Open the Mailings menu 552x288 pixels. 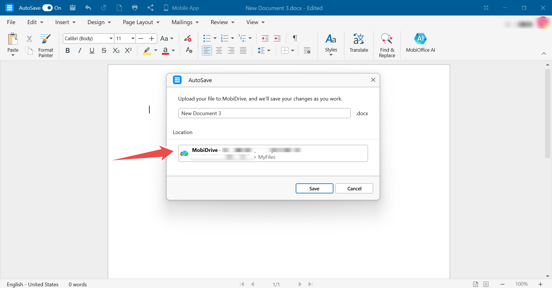point(185,22)
